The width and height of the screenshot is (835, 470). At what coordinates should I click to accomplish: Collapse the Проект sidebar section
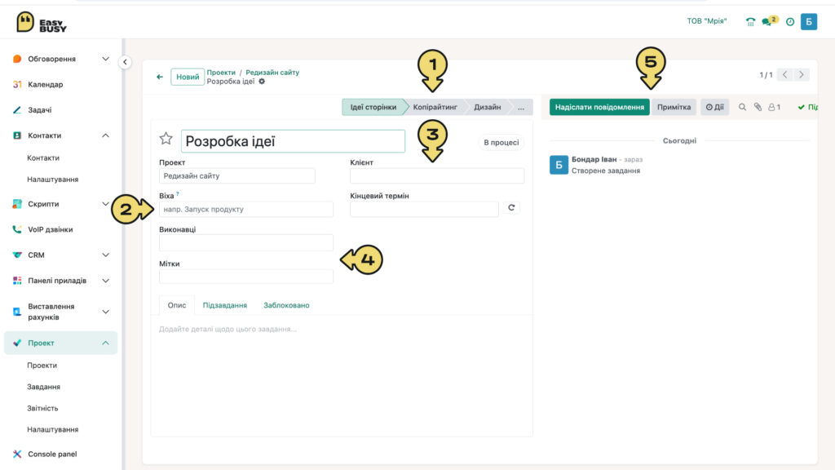coord(105,343)
